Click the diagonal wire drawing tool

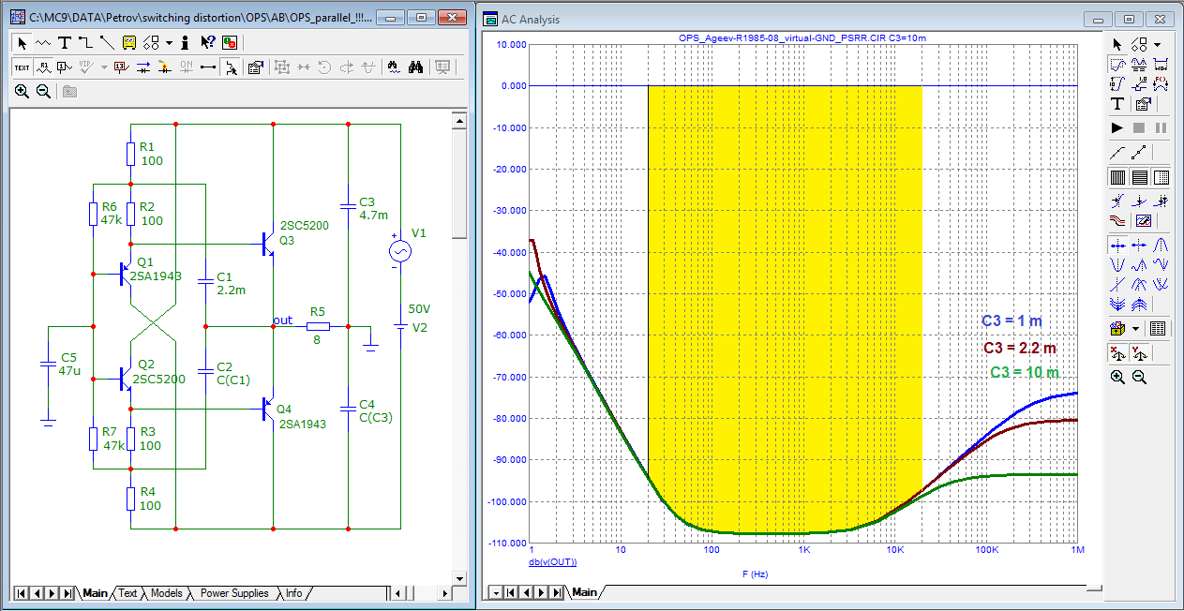pyautogui.click(x=106, y=42)
